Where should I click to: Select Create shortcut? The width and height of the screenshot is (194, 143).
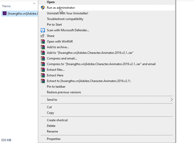coord(107,120)
